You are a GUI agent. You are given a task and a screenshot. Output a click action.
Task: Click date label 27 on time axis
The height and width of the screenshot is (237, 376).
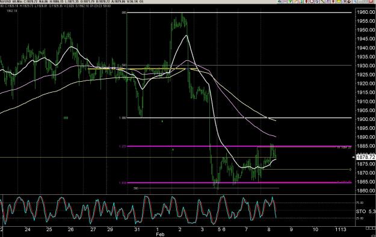tap(93, 230)
